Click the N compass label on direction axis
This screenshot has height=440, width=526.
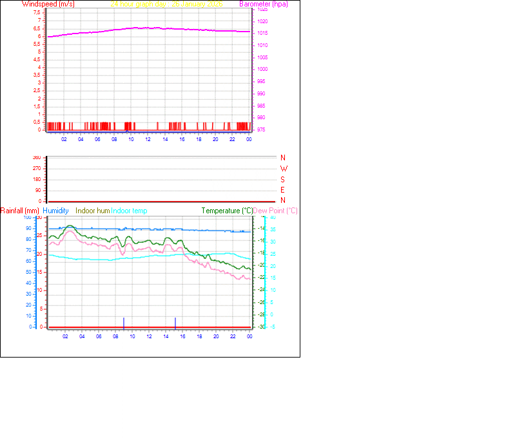pos(284,157)
